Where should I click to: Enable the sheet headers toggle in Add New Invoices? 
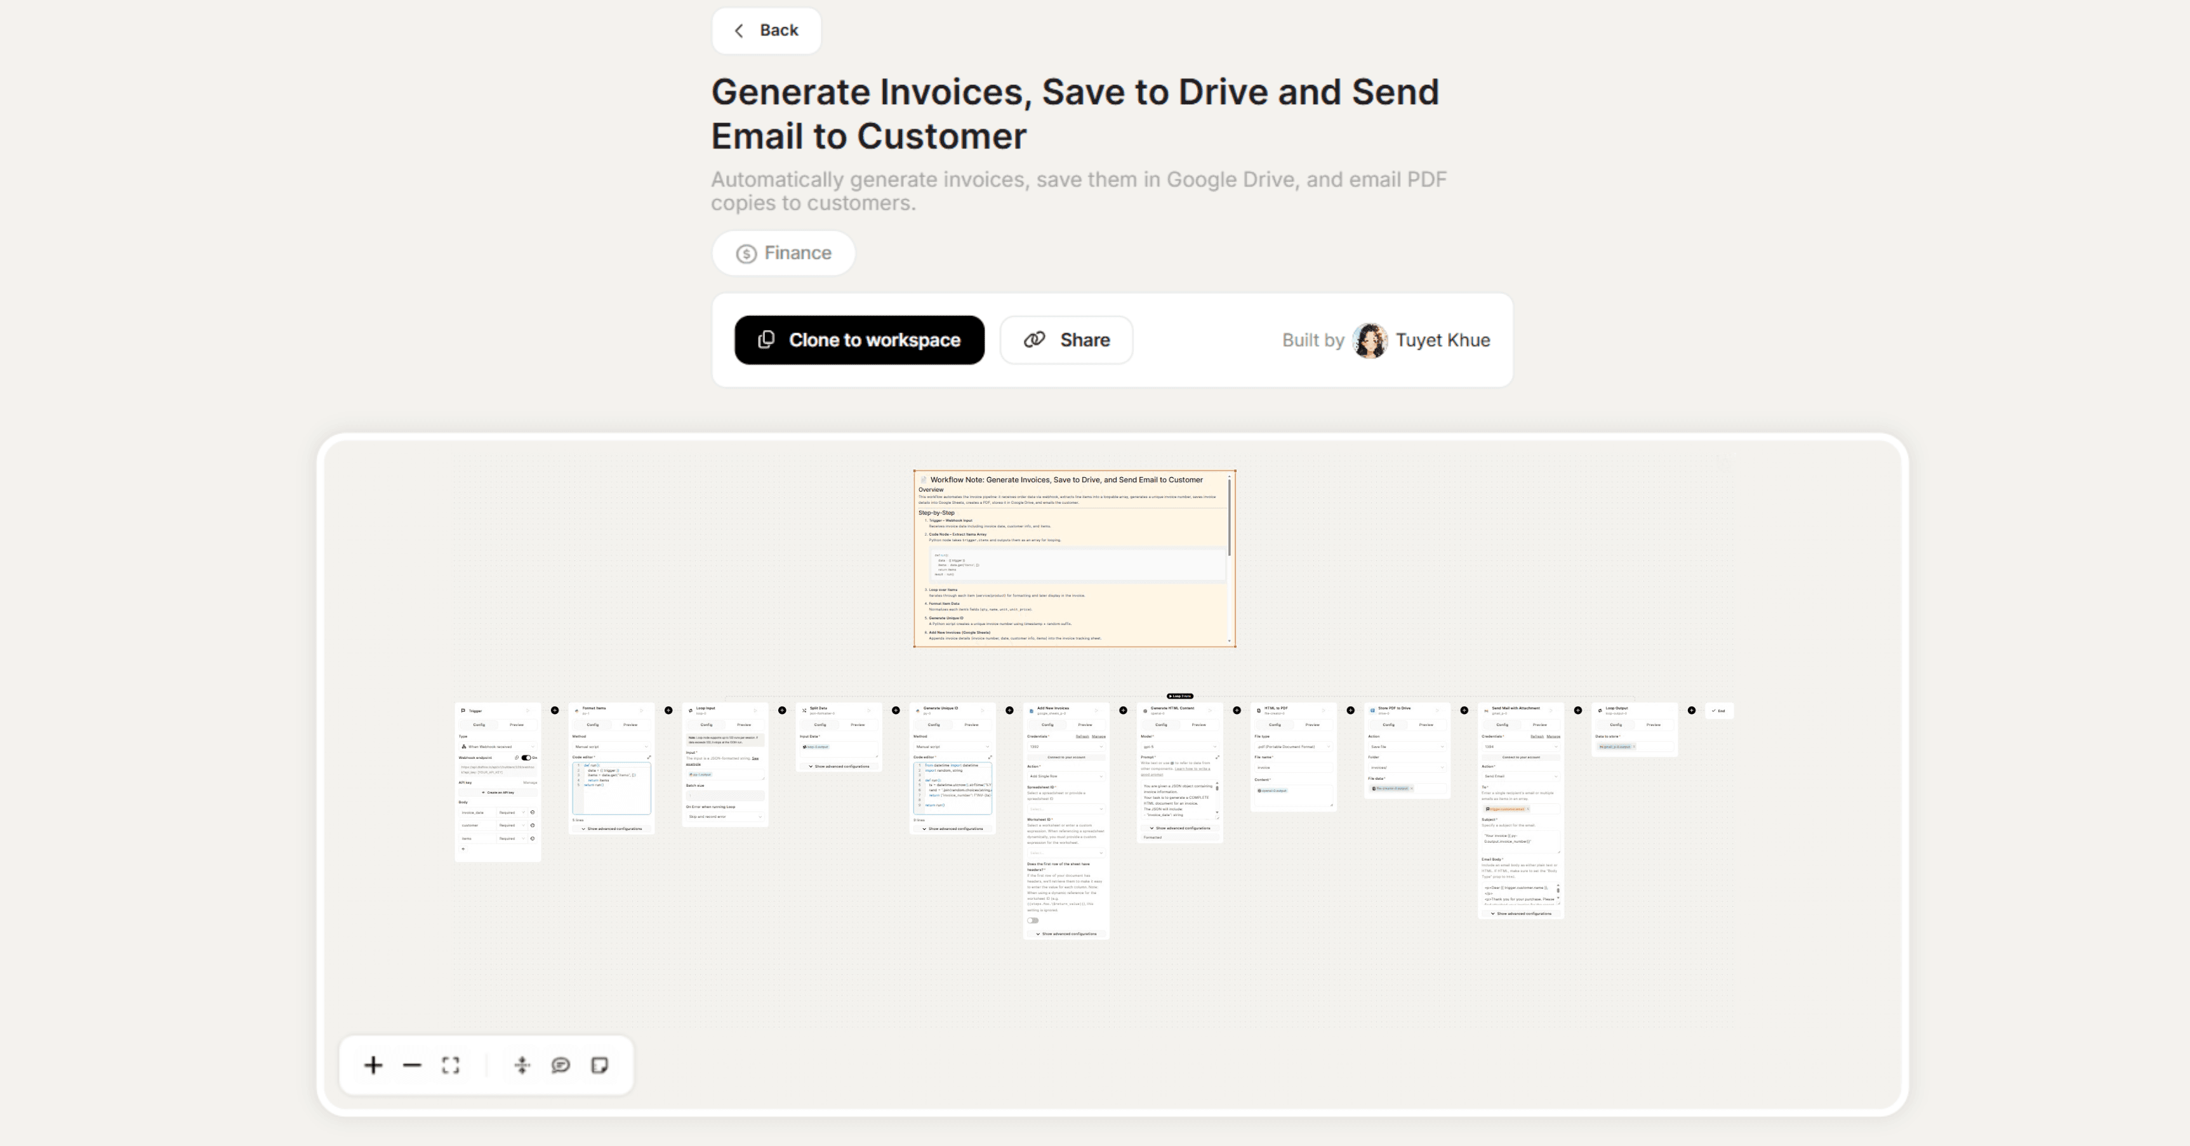(x=1033, y=921)
